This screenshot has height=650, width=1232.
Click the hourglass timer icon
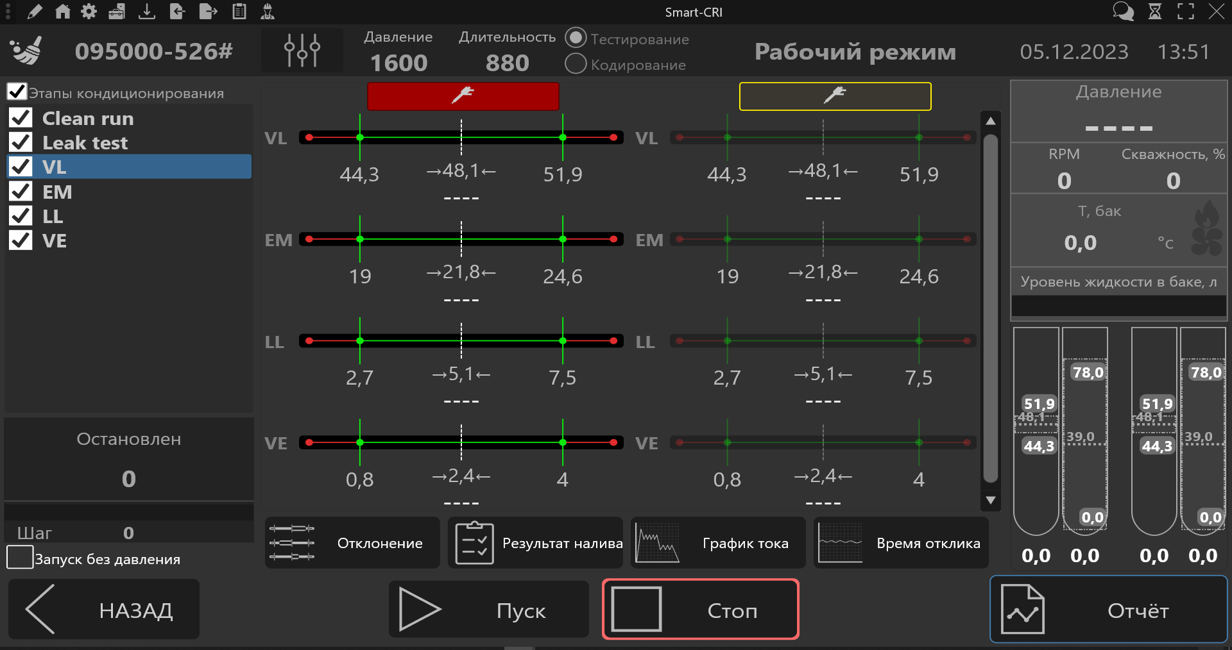(1155, 12)
